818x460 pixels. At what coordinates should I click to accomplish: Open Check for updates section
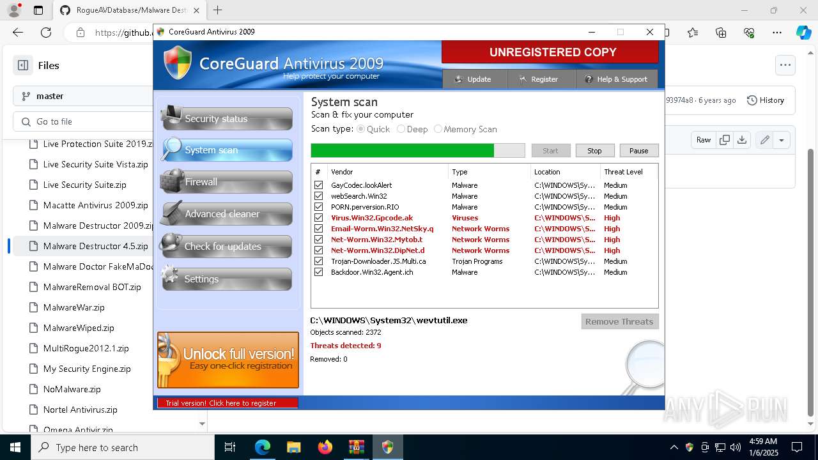[x=227, y=246]
